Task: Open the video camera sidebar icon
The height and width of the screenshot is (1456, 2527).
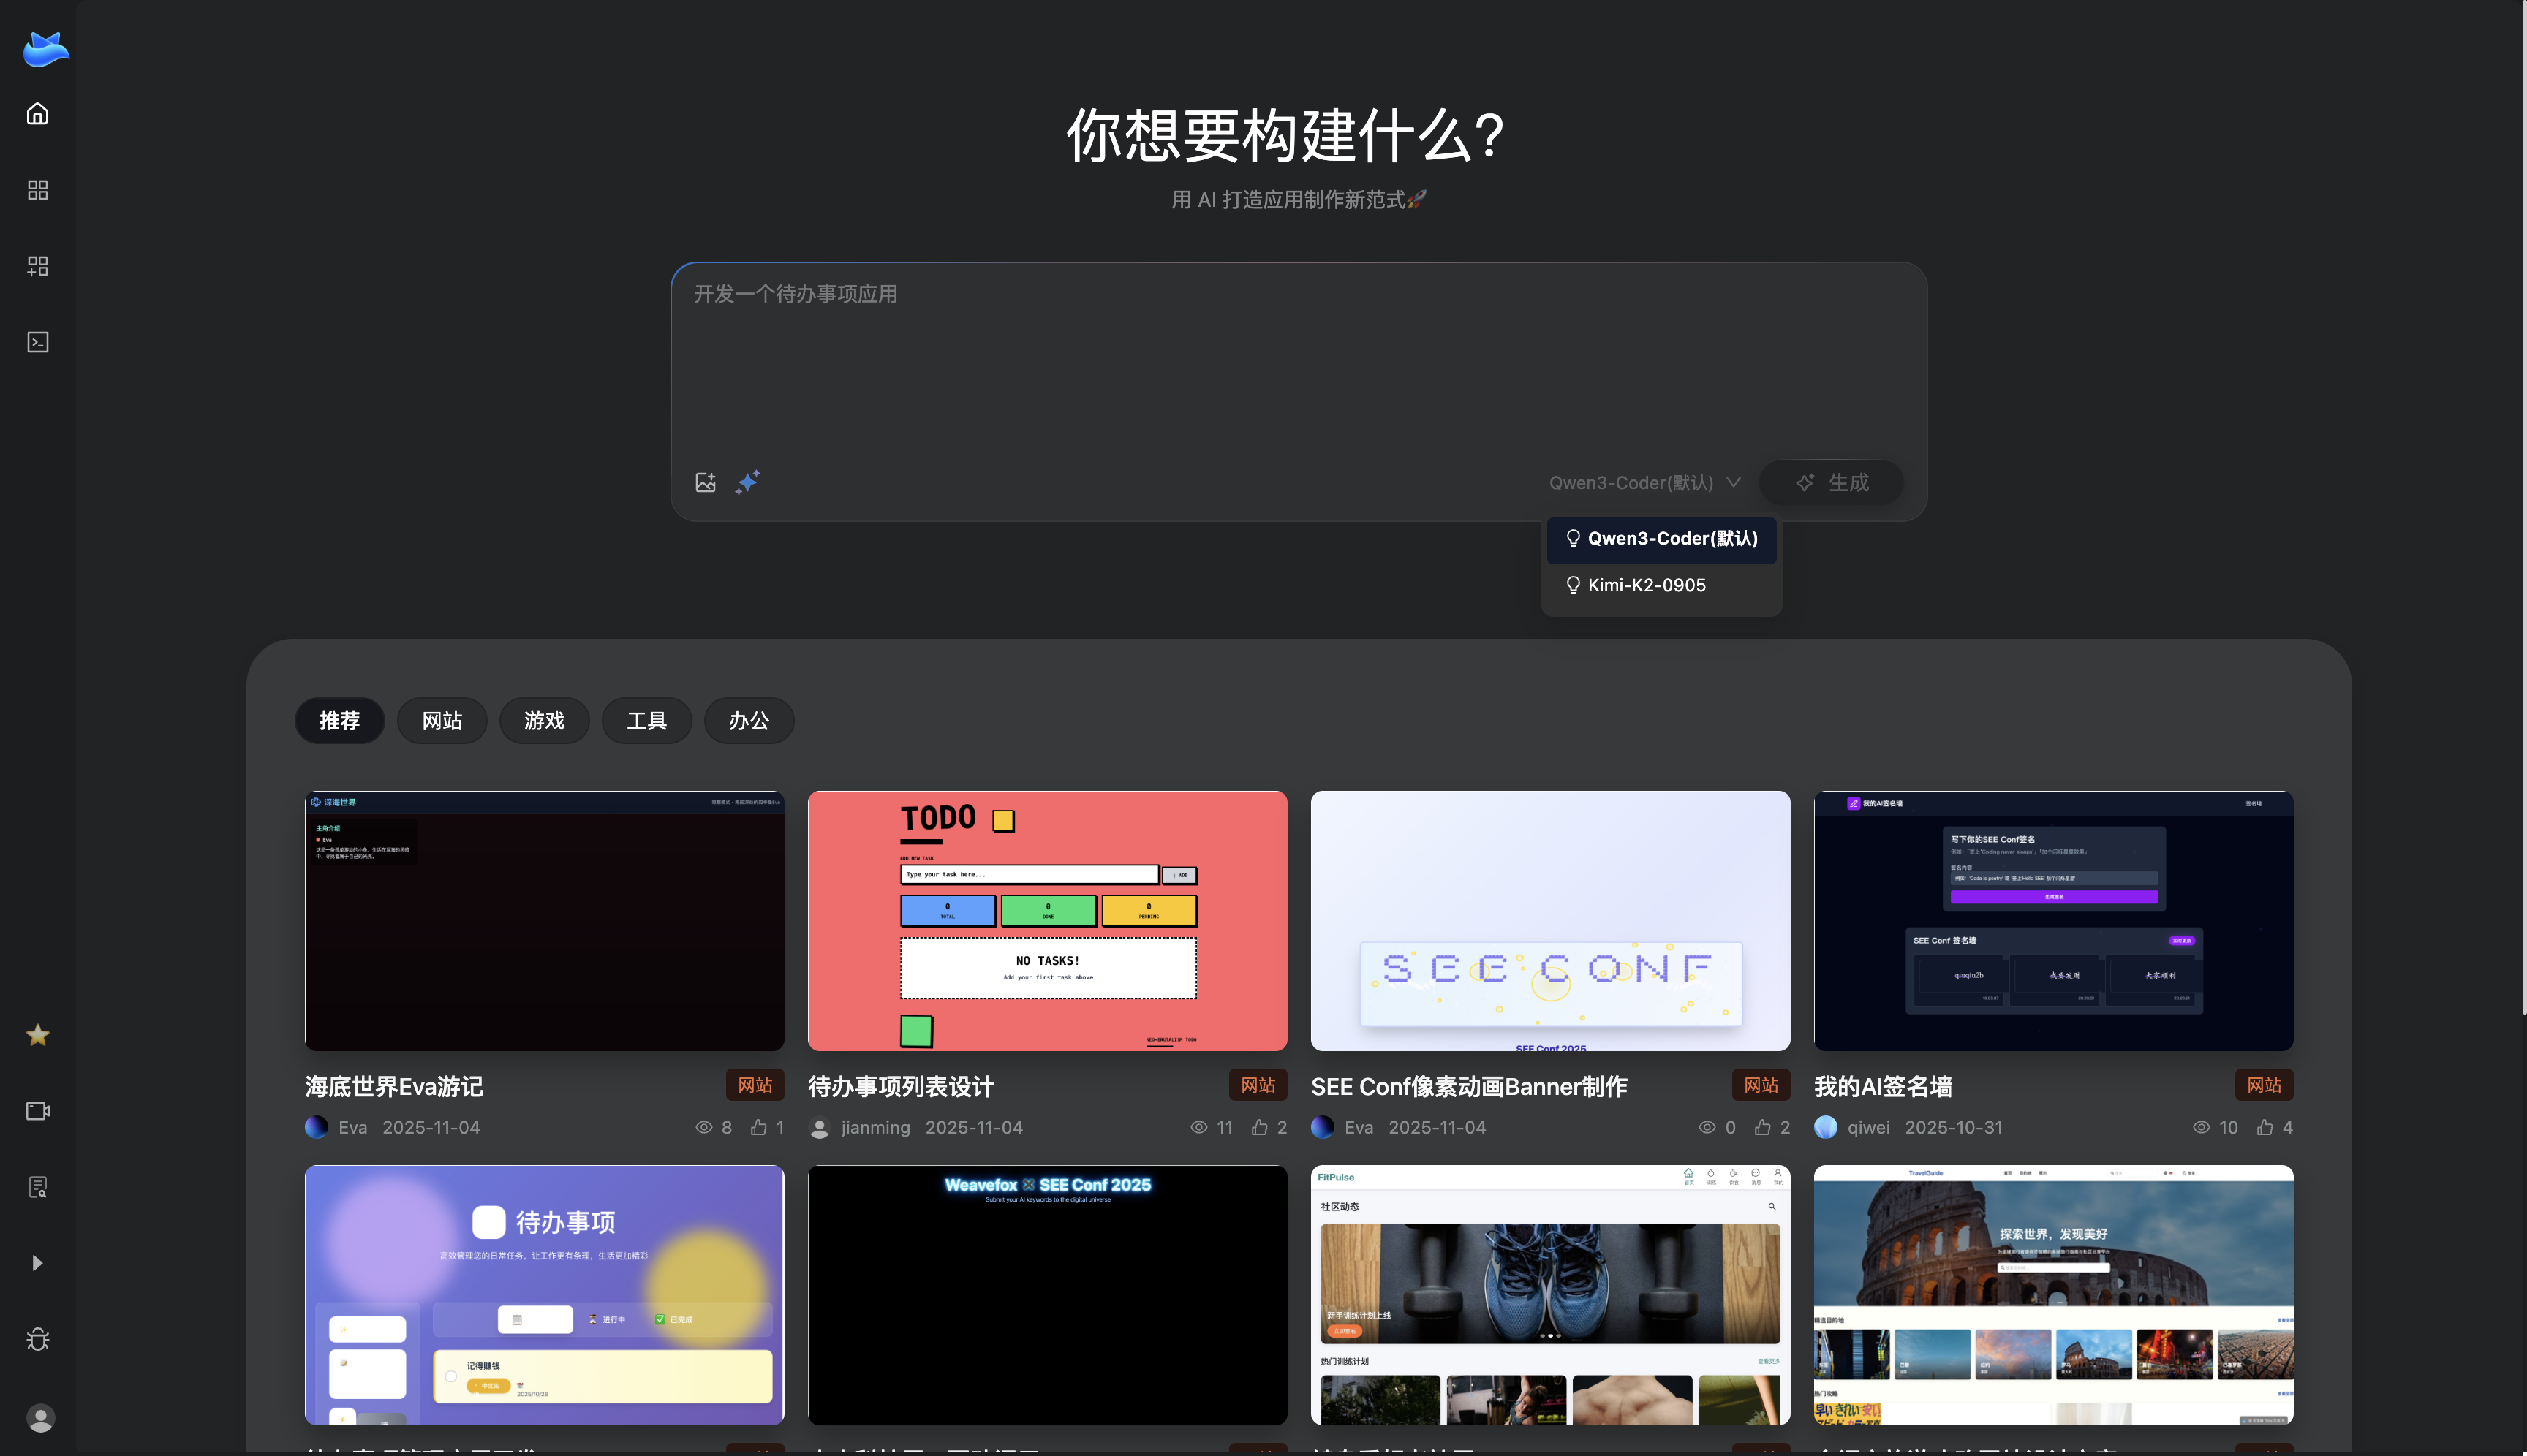Action: (x=38, y=1111)
